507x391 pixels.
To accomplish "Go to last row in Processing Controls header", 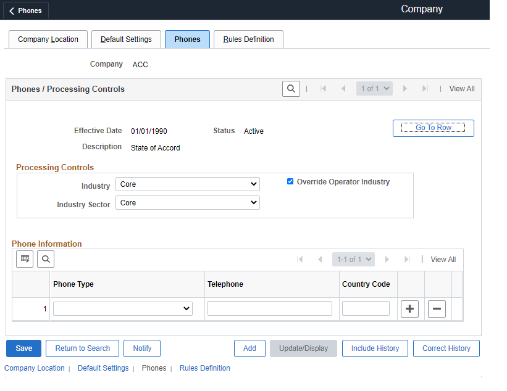I will coord(425,88).
